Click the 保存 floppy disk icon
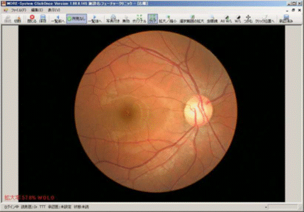 [43, 19]
